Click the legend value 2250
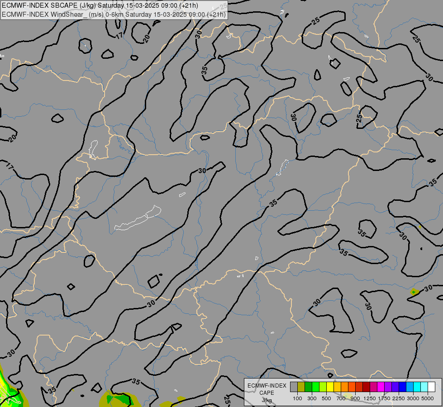 pos(399,398)
